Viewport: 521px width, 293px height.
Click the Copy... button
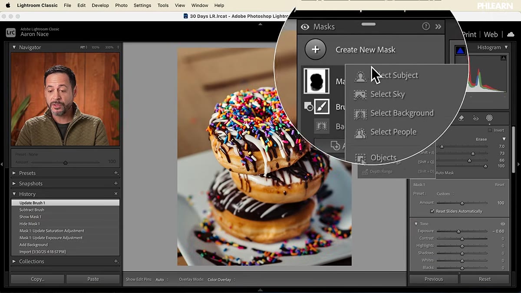(38, 279)
